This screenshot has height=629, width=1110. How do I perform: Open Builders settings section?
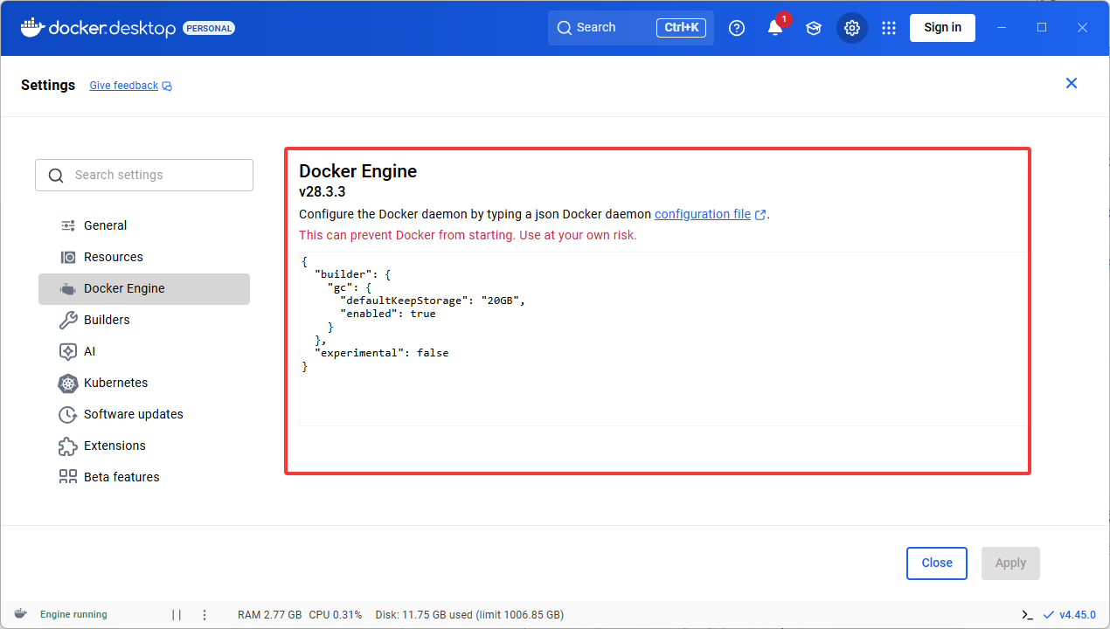coord(144,320)
